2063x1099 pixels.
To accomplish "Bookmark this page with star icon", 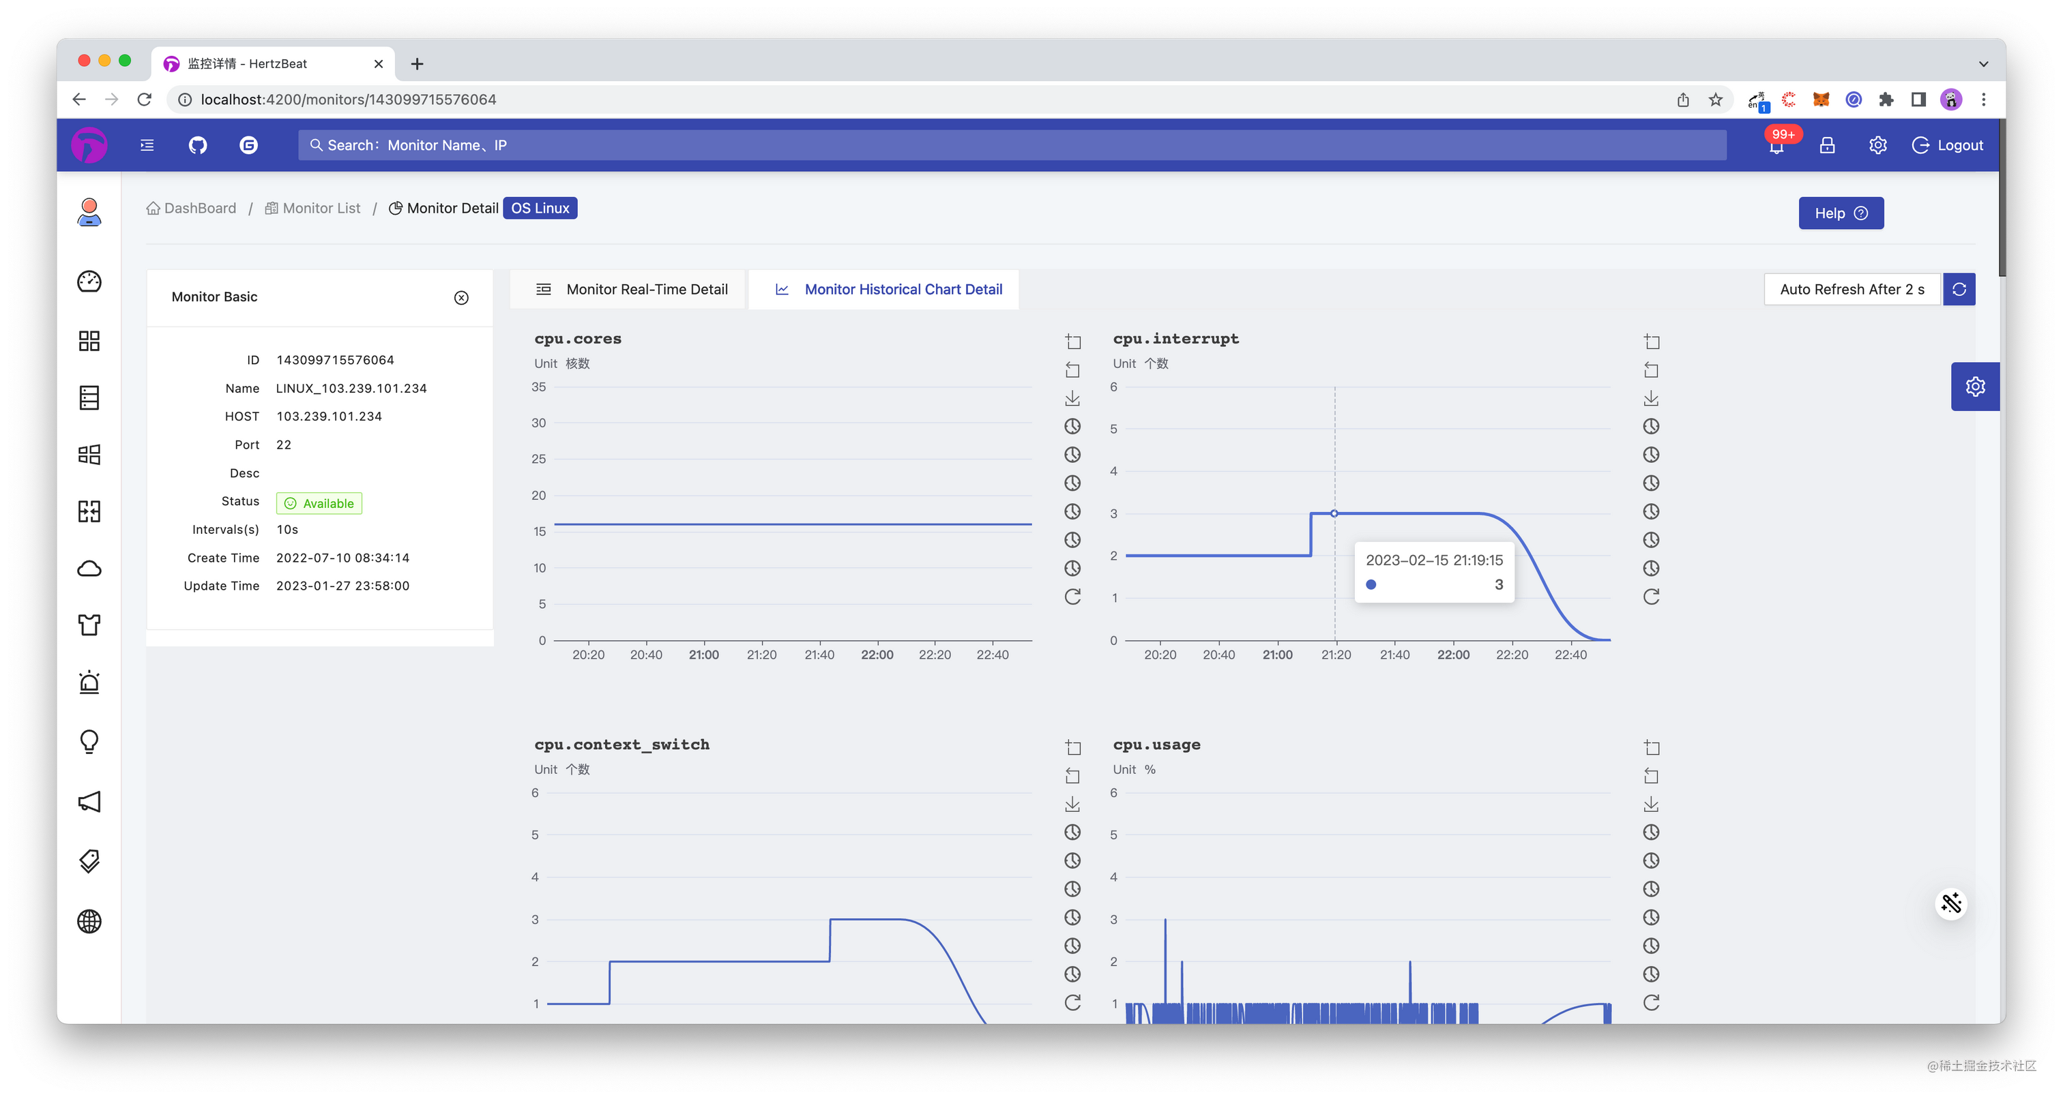I will click(1714, 100).
